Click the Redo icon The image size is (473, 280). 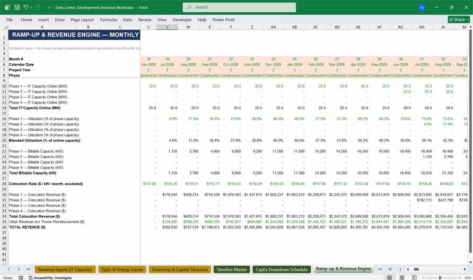point(38,7)
